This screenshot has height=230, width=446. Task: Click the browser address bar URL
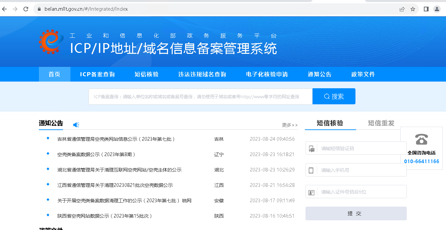click(86, 9)
